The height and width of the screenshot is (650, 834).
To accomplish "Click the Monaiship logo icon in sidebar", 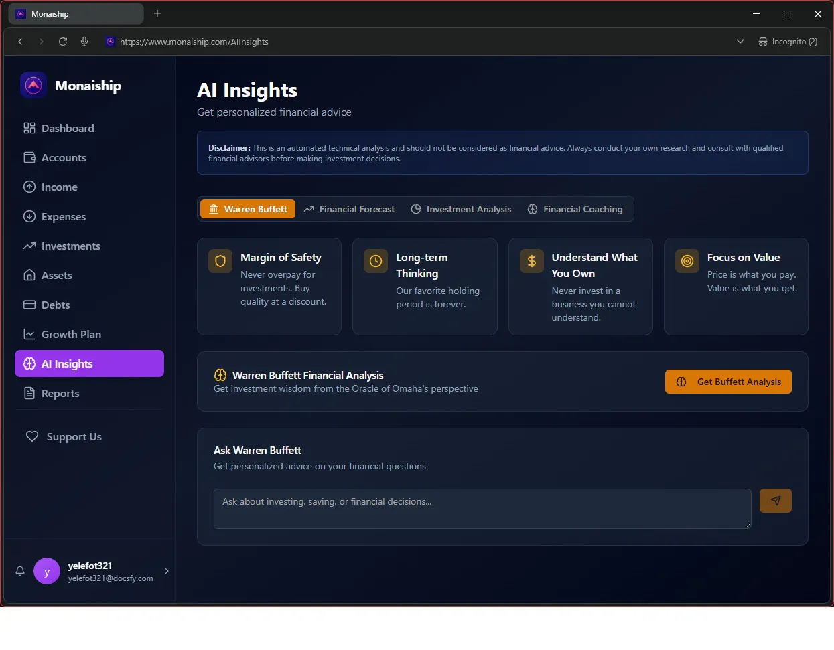I will tap(33, 85).
